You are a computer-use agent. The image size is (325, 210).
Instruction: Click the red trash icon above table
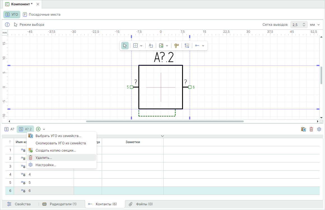click(311, 129)
